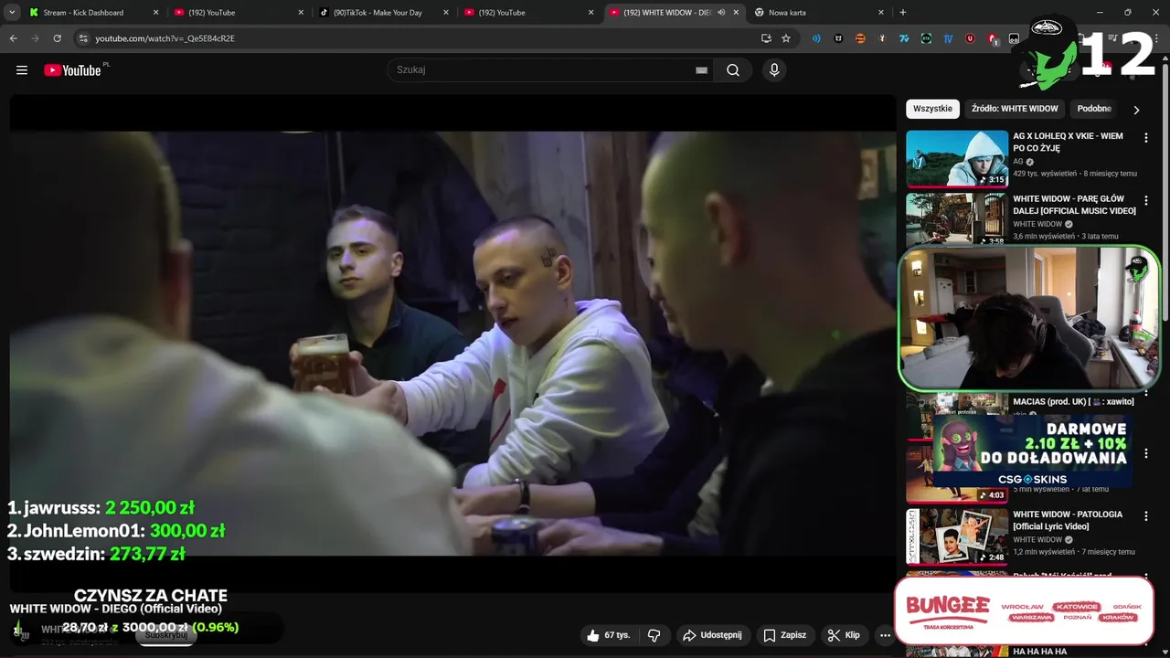The image size is (1170, 658).
Task: Click AG channel name under first video
Action: click(x=1018, y=162)
